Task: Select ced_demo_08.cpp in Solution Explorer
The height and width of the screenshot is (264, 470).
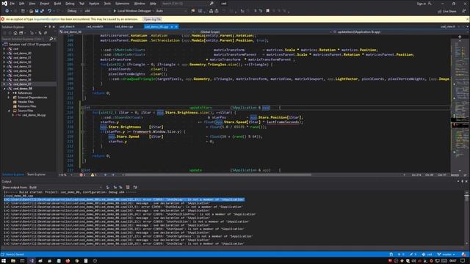Action: point(34,115)
